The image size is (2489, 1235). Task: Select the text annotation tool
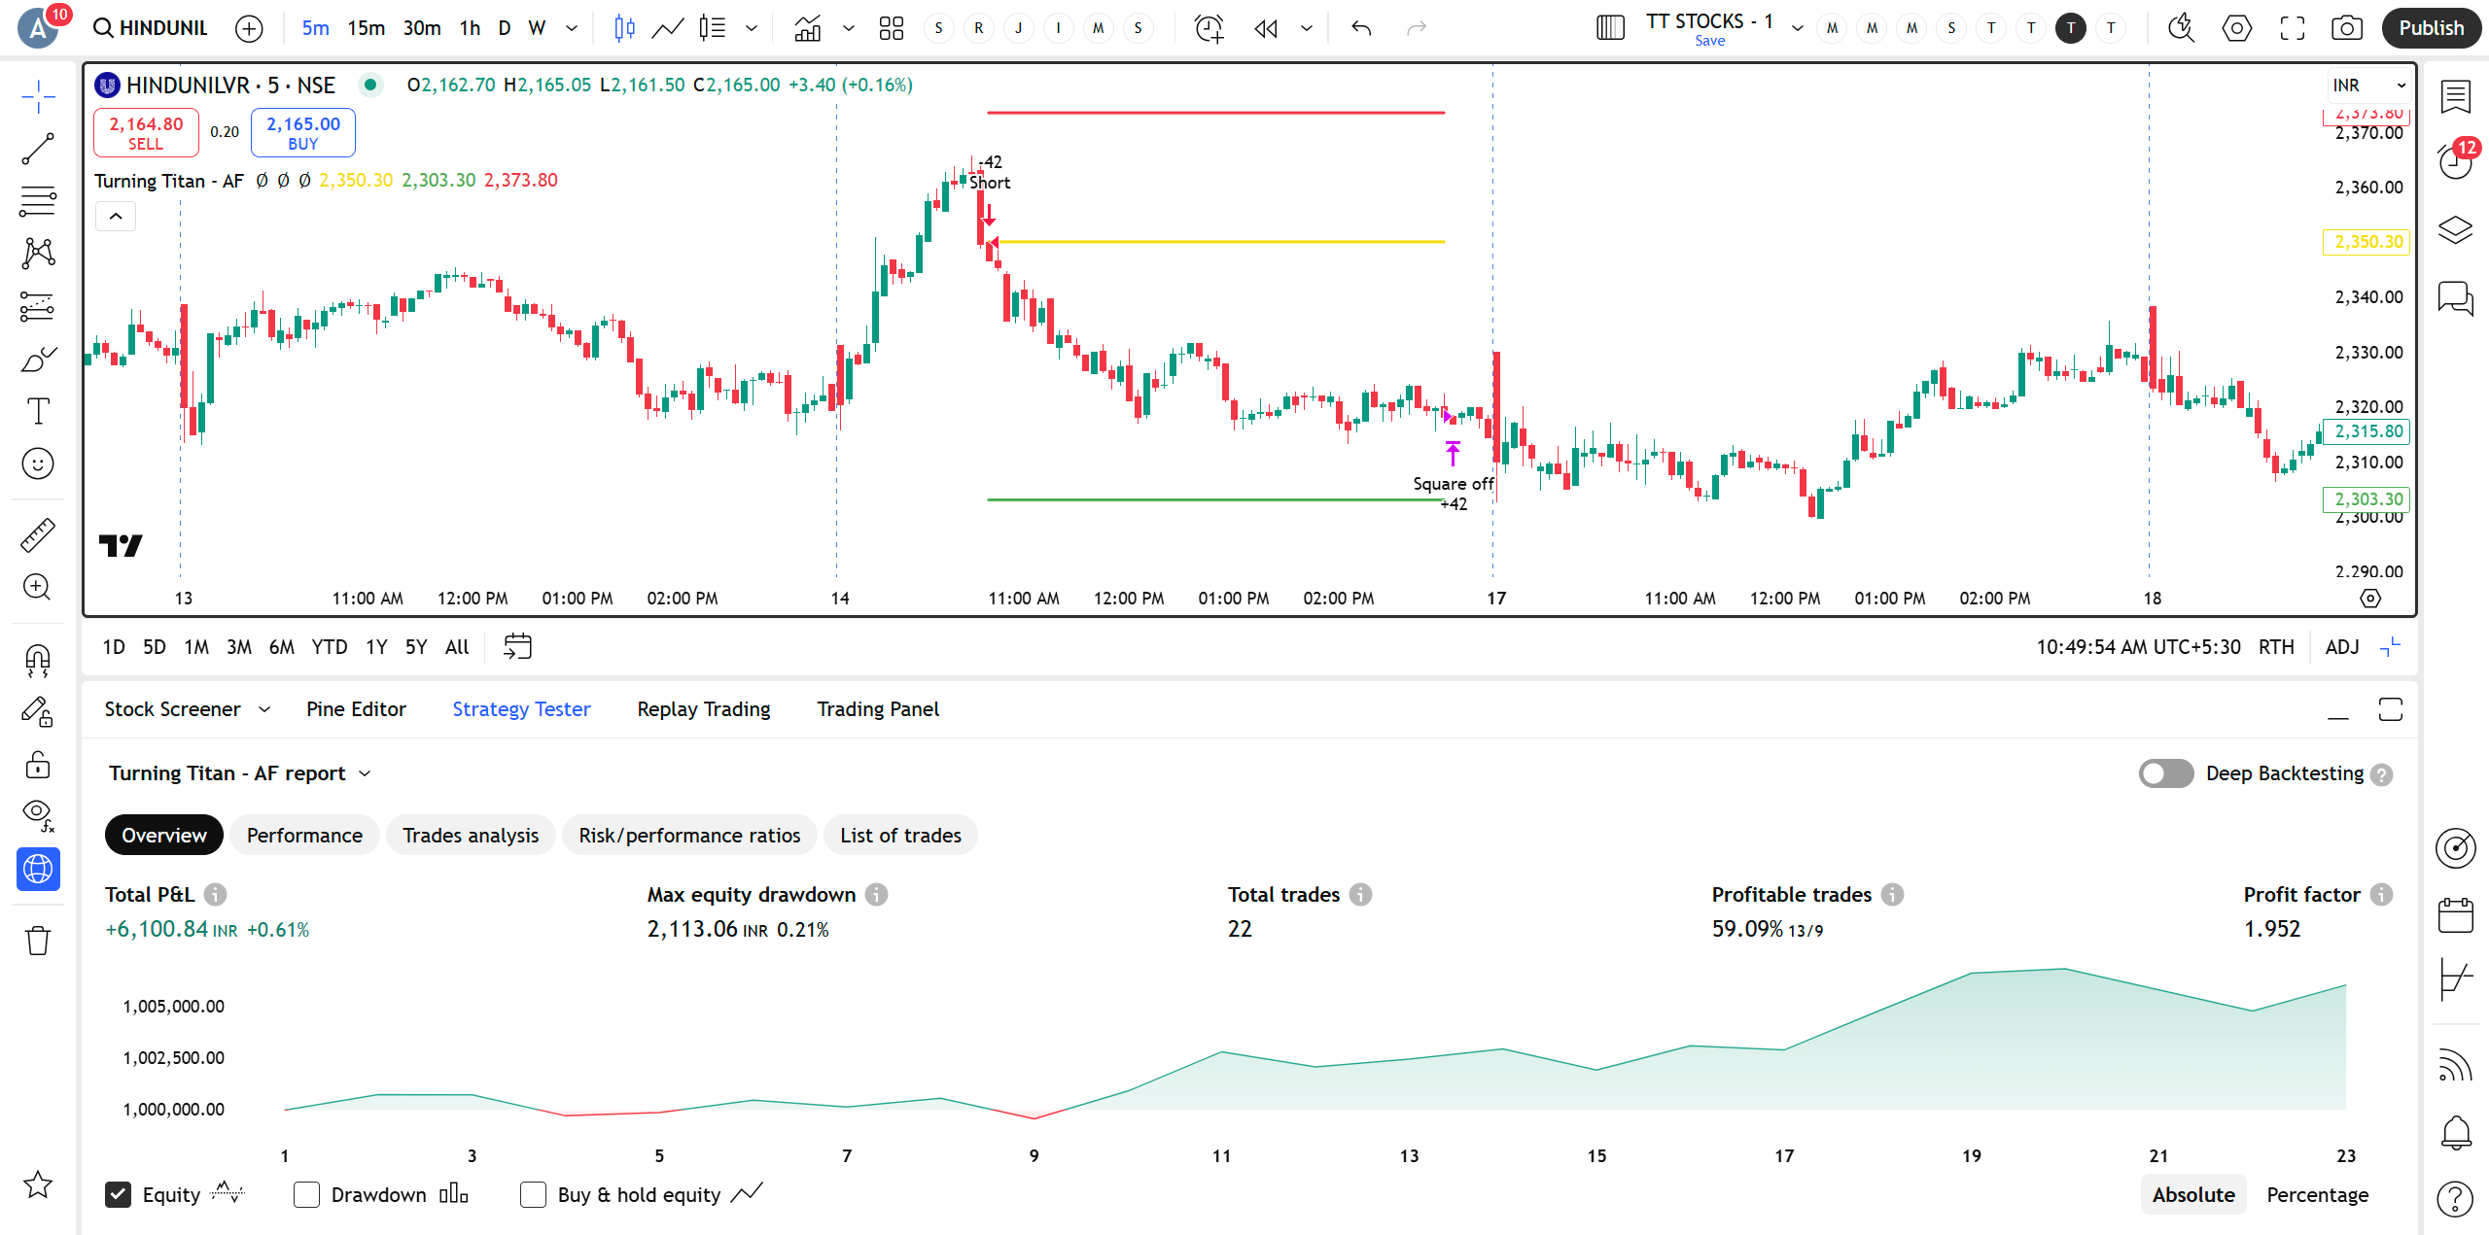coord(38,411)
